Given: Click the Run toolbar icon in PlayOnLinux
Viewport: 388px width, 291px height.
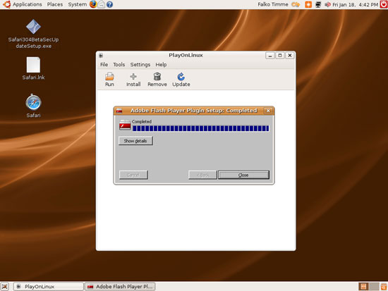Looking at the screenshot, I should (109, 80).
